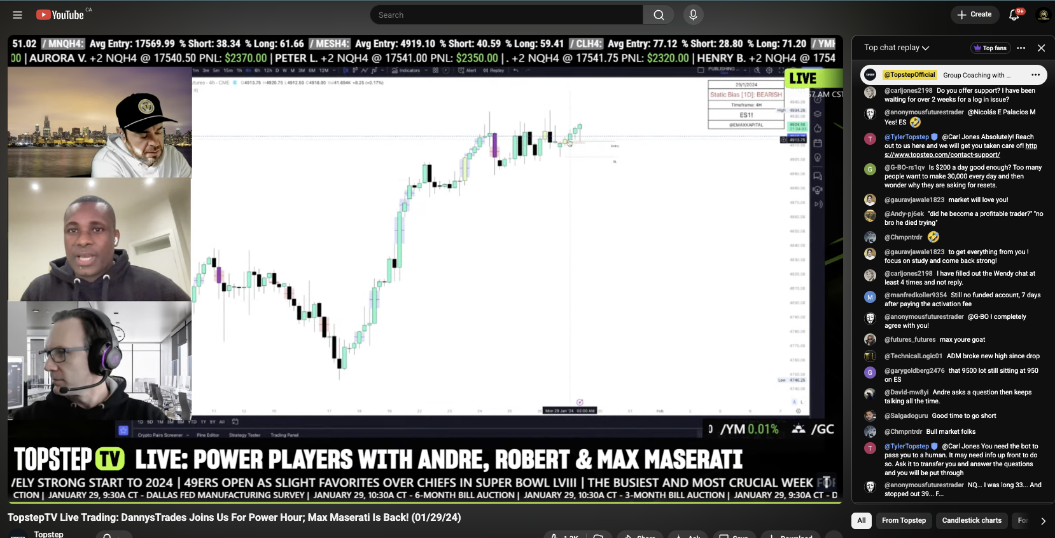Click the message 'Good time to go short'

[x=964, y=416]
